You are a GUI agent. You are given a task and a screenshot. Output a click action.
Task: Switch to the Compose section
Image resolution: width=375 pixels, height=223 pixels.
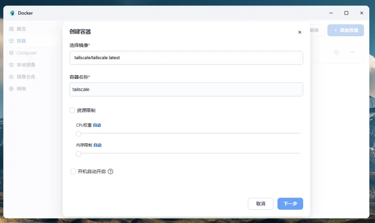(x=26, y=53)
